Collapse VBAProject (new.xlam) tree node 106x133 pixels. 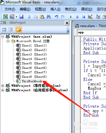click(2, 37)
